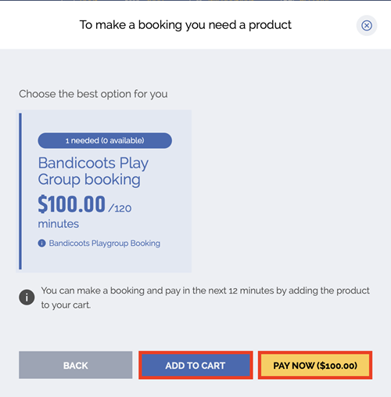
Task: Pay immediately with PAY NOW ($100.00)
Action: coord(315,365)
